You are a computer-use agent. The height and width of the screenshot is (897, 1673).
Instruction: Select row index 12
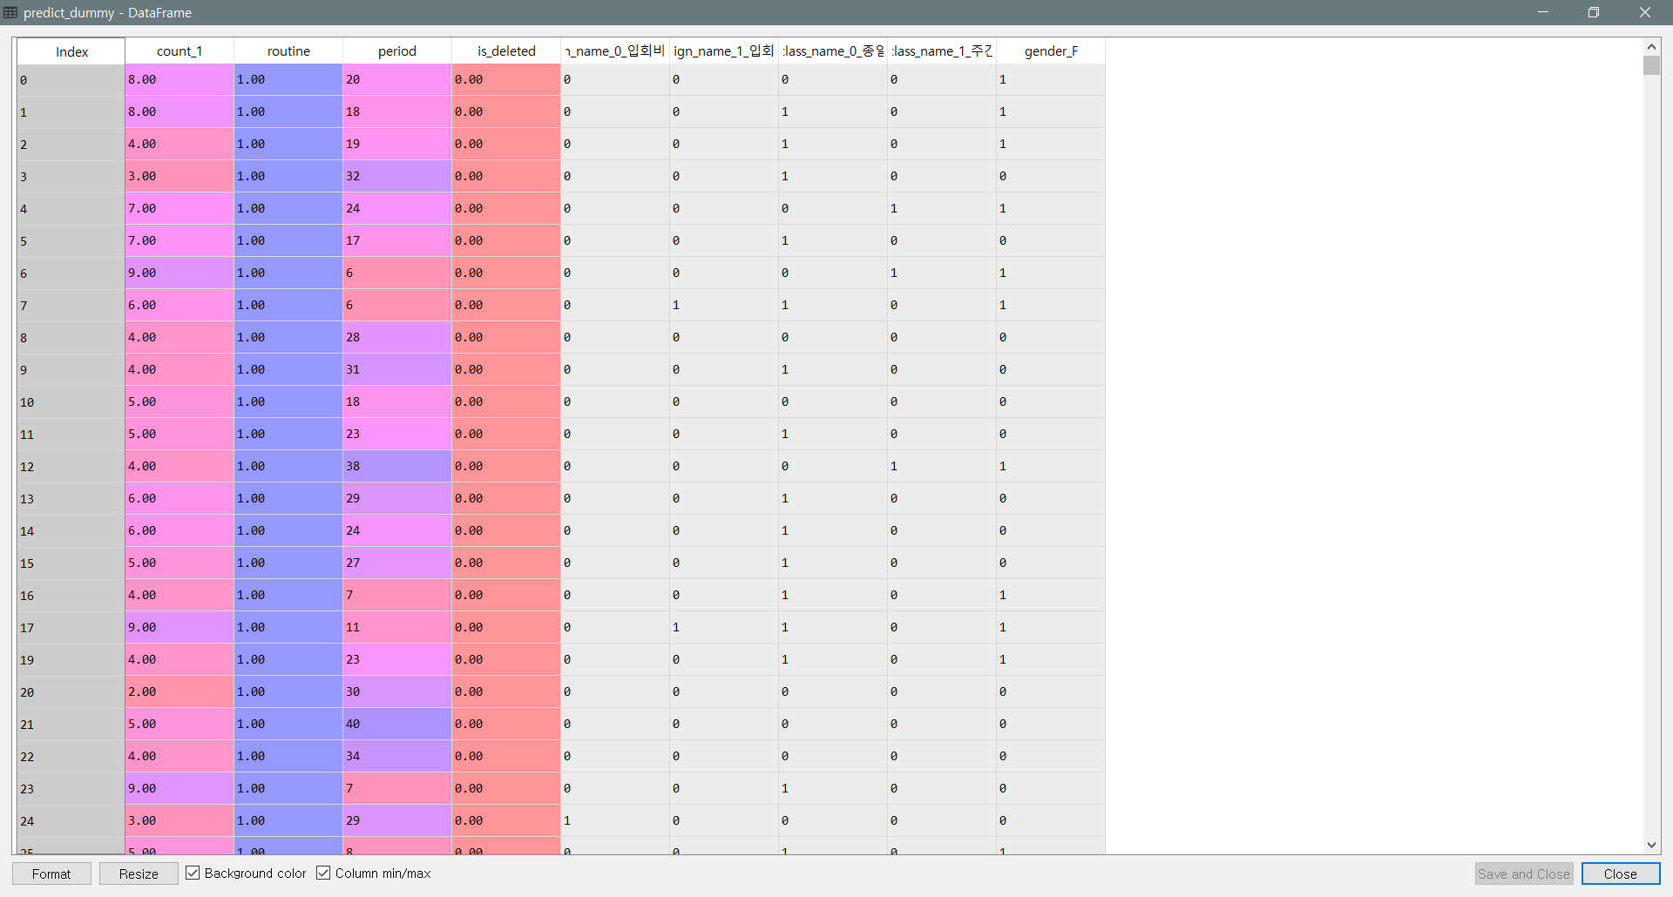click(71, 467)
